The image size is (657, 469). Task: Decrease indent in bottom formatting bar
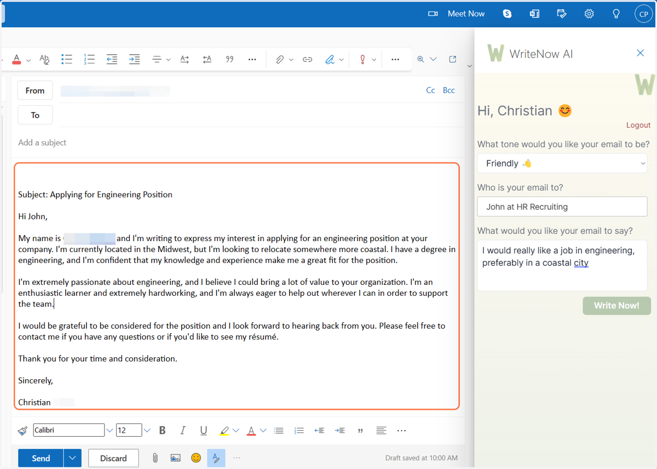click(x=320, y=431)
